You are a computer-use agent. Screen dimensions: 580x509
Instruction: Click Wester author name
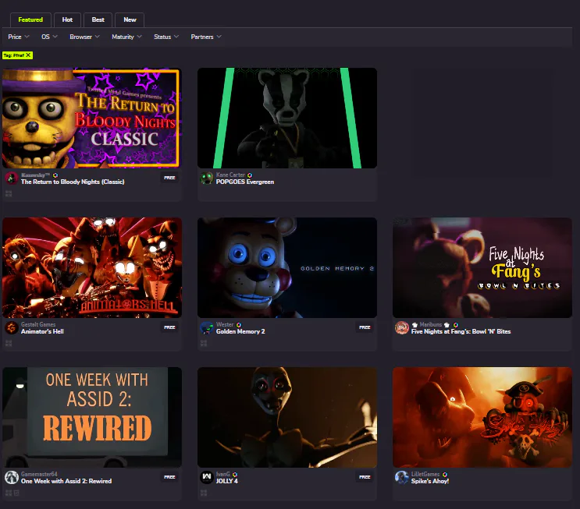pyautogui.click(x=225, y=325)
